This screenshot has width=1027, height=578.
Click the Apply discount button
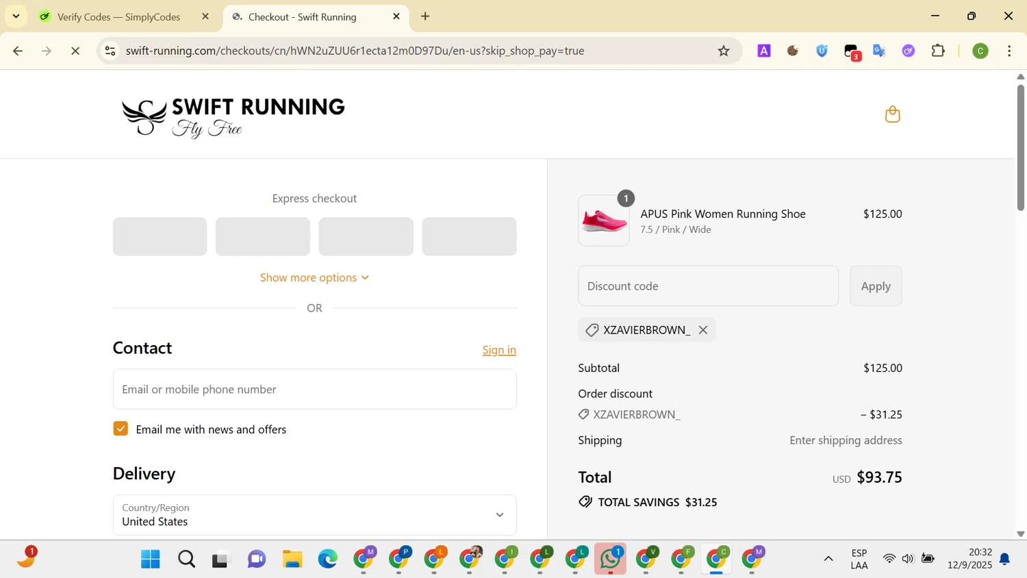pyautogui.click(x=876, y=286)
